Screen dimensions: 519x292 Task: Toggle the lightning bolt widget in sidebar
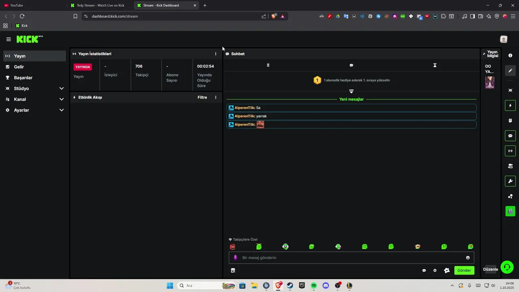(510, 105)
